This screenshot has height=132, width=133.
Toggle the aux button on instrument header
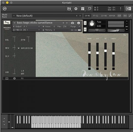(127, 27)
